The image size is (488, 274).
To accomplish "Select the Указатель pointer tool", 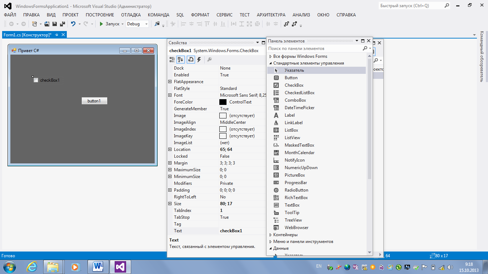I will coord(317,70).
